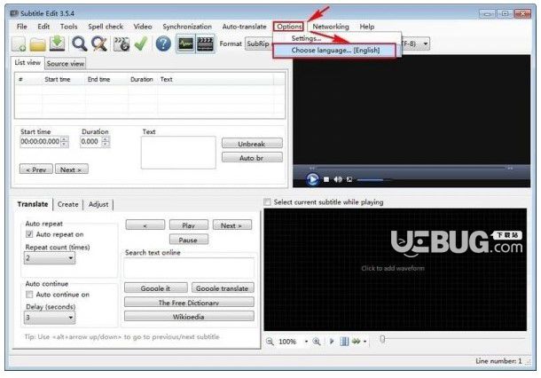Open Help via the blue question-mark icon
This screenshot has height=378, width=541.
[163, 43]
